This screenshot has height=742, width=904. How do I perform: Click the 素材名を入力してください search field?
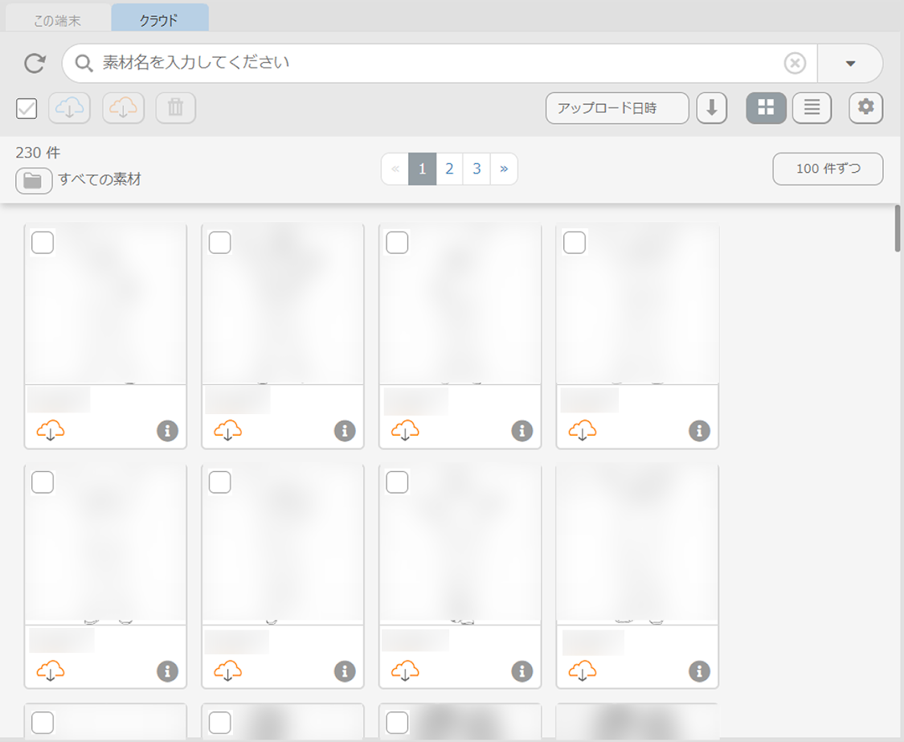coord(438,63)
